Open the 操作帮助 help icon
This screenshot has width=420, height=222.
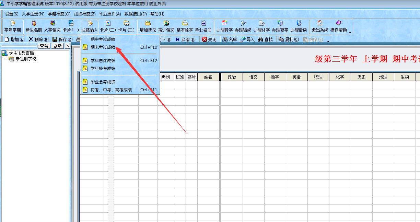pos(338,26)
